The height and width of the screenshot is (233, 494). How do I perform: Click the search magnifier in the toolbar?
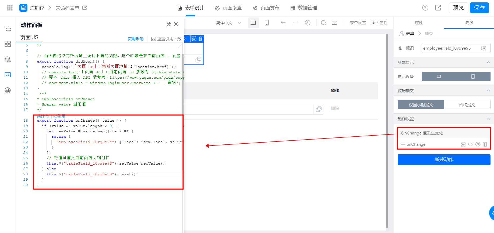coord(323,23)
